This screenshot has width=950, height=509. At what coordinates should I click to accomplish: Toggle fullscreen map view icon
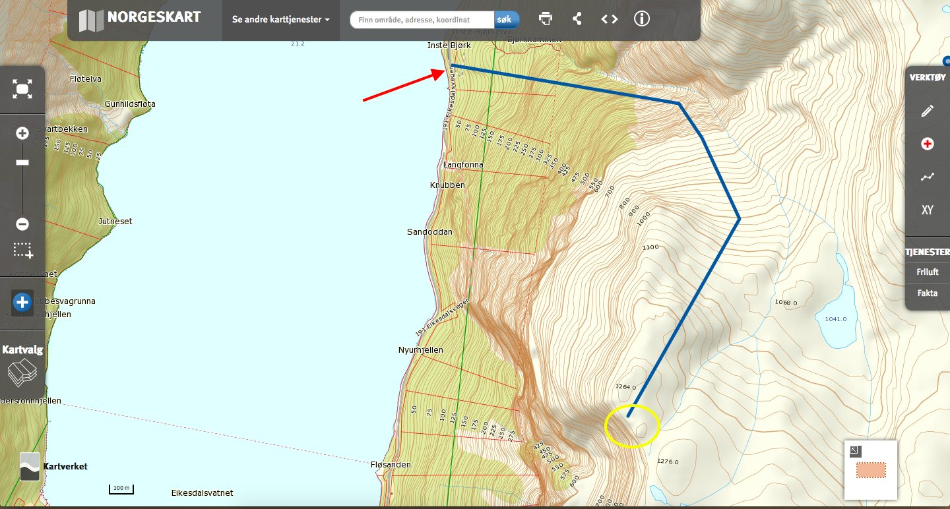click(22, 89)
